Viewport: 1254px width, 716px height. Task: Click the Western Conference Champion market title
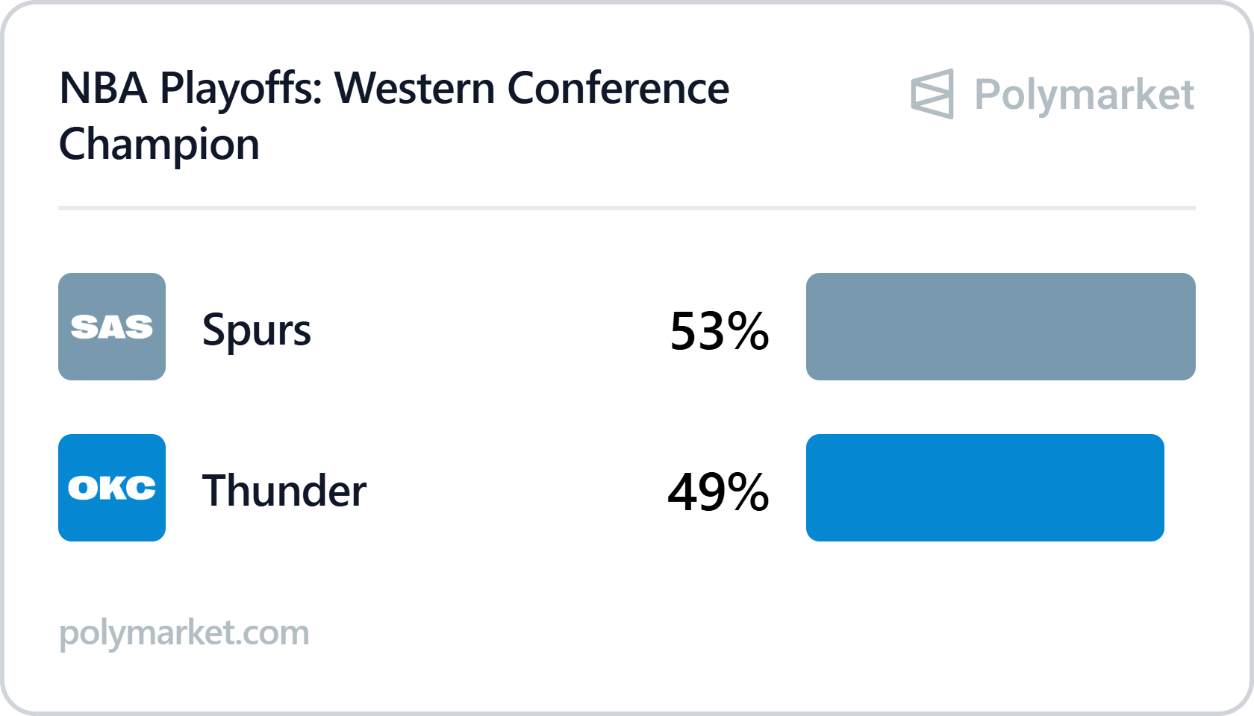tap(394, 116)
